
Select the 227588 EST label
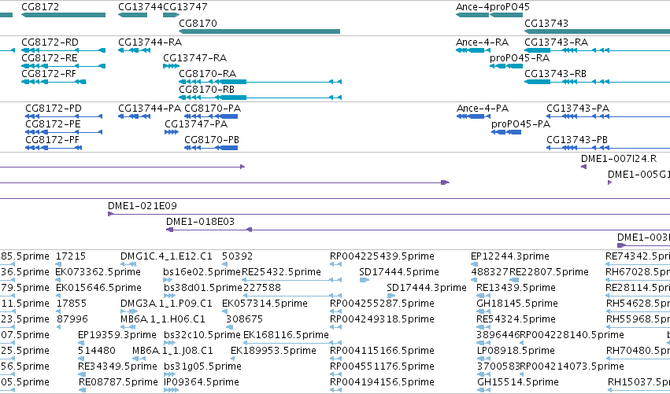[262, 288]
